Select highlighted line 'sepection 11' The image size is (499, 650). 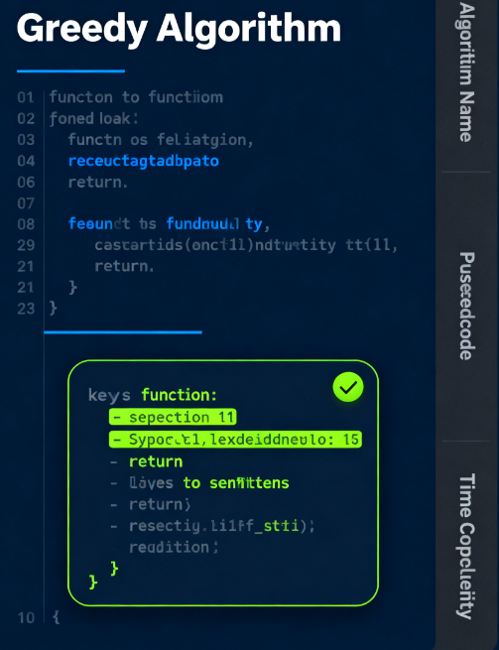pos(173,417)
